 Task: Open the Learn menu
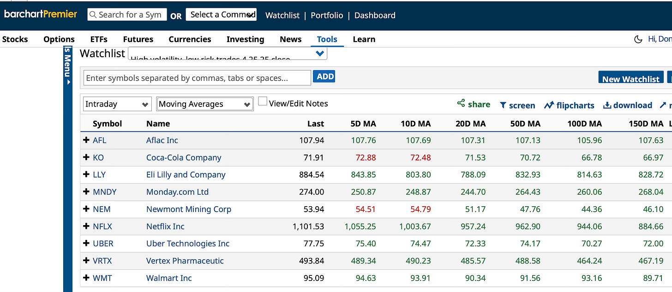click(364, 39)
